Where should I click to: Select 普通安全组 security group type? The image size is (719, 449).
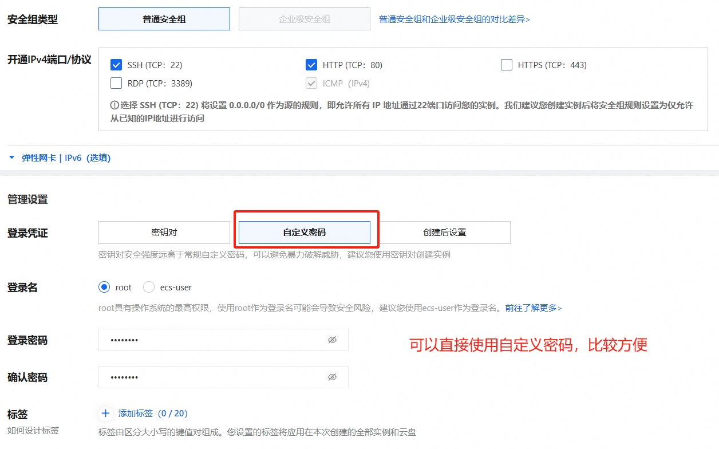pyautogui.click(x=164, y=19)
